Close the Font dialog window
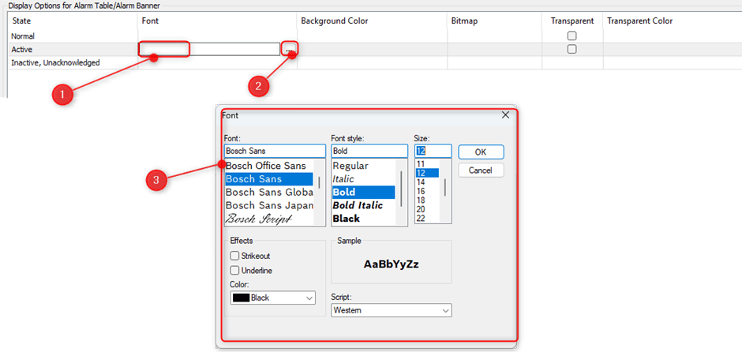This screenshot has height=352, width=742. pos(505,115)
